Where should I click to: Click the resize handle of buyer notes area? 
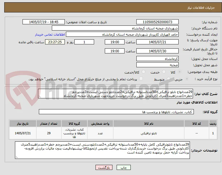[x=17, y=157]
